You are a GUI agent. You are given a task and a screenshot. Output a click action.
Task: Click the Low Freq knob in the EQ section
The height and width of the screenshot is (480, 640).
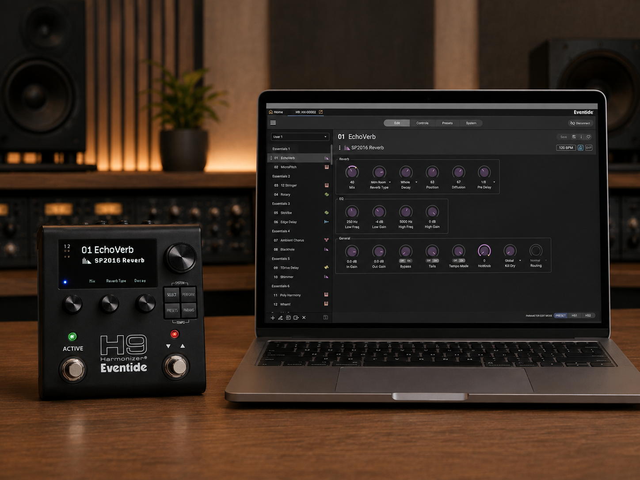tap(352, 212)
